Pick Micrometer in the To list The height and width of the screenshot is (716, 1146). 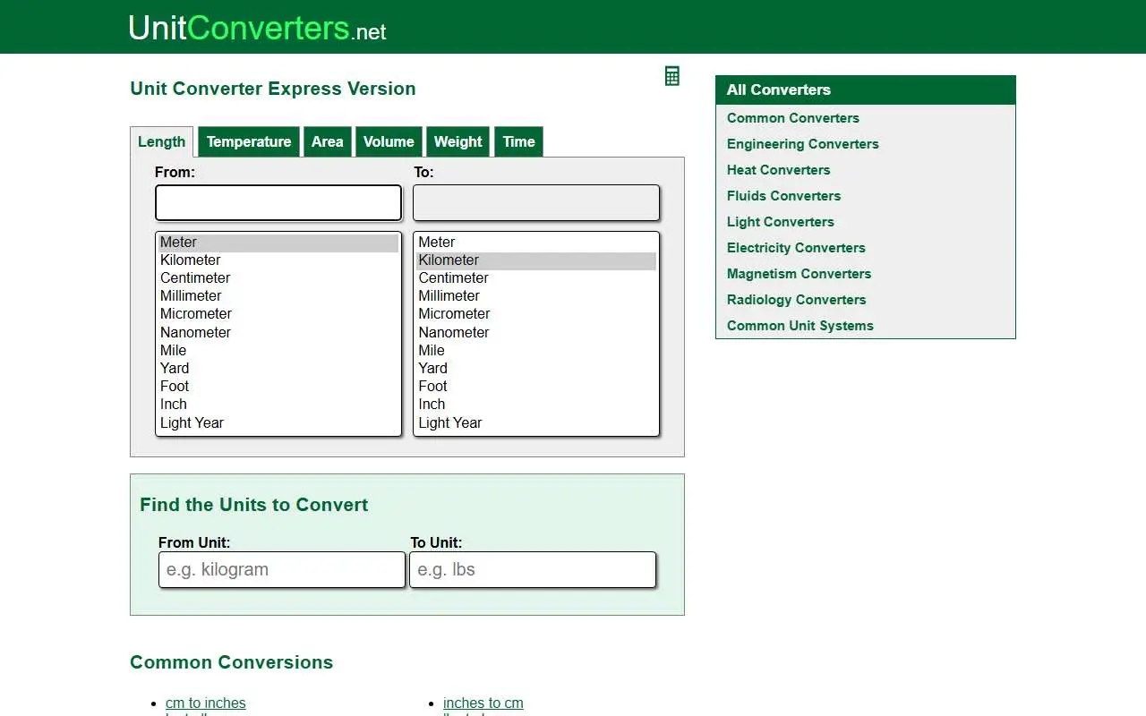tap(536, 314)
